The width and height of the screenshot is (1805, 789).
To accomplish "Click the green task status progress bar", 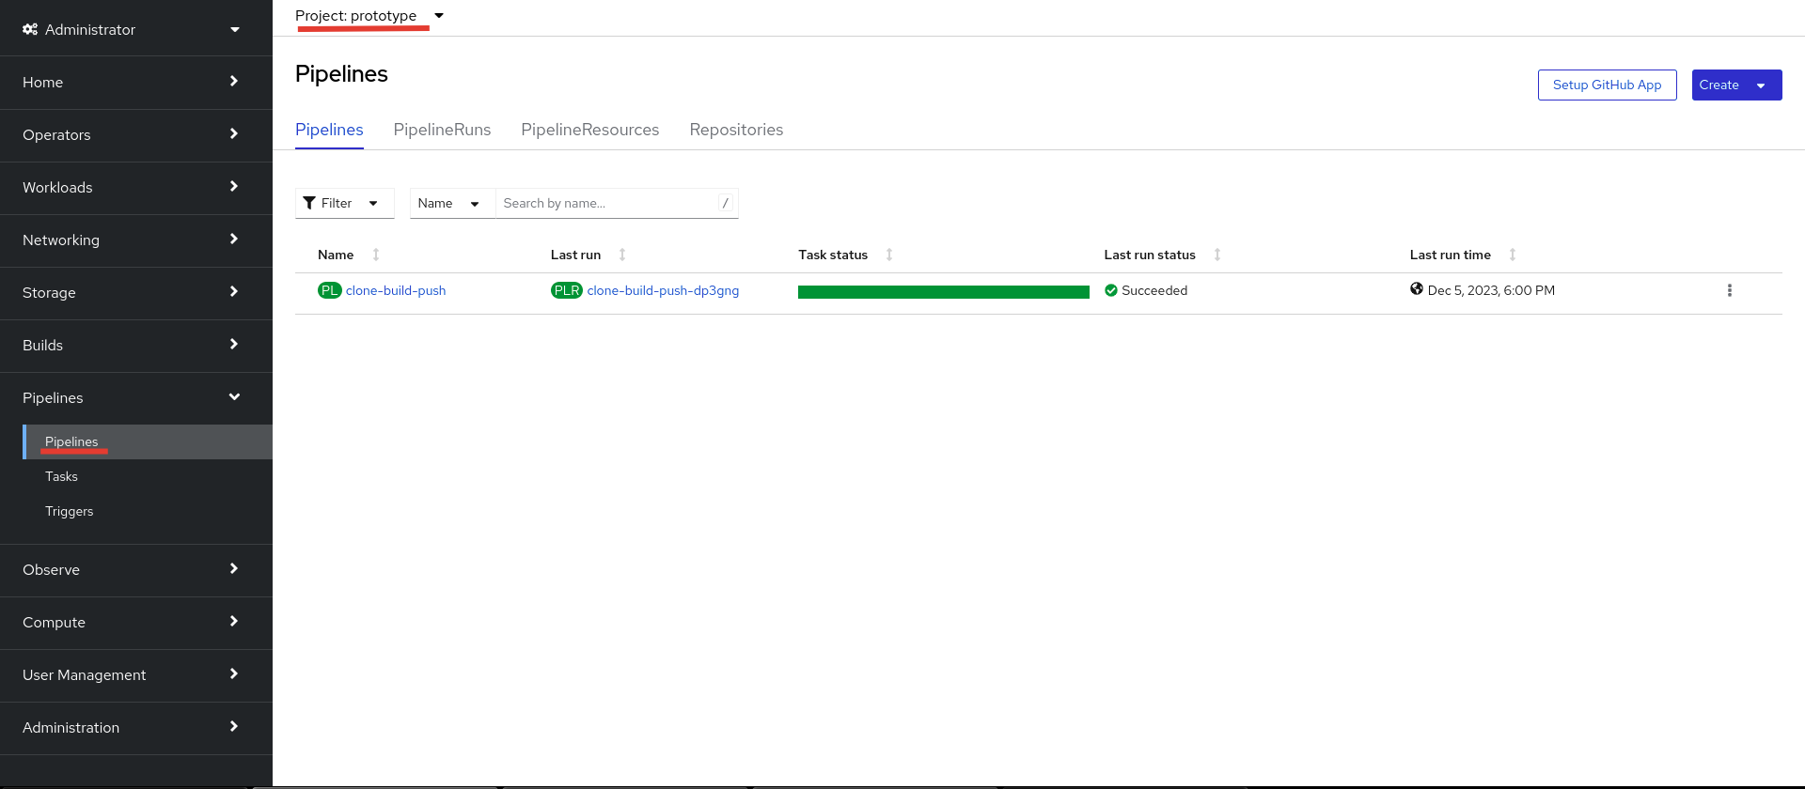I will [943, 292].
